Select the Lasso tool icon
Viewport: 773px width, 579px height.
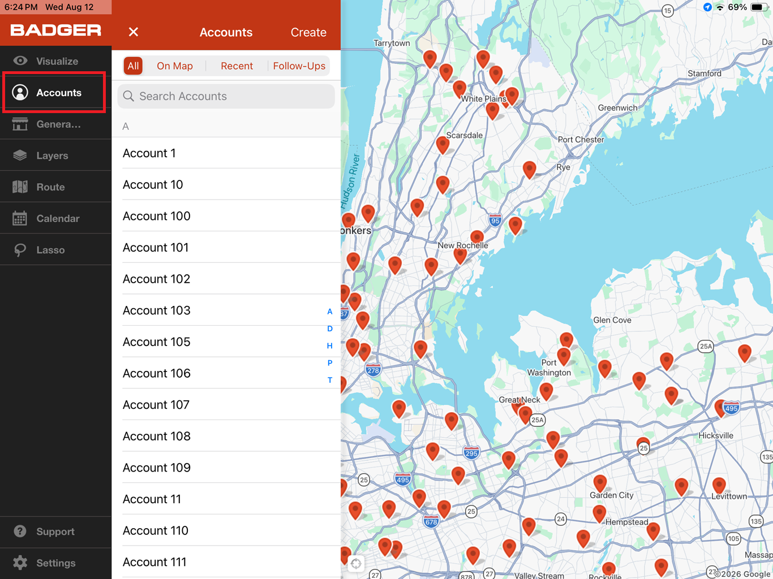[20, 250]
